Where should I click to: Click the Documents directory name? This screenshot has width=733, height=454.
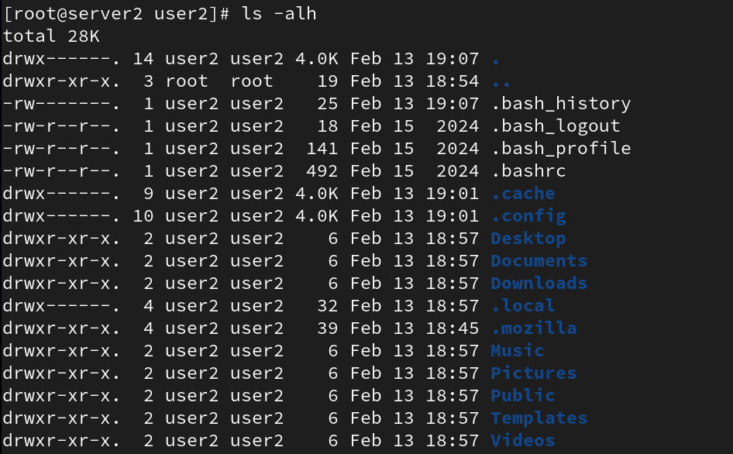(x=539, y=260)
